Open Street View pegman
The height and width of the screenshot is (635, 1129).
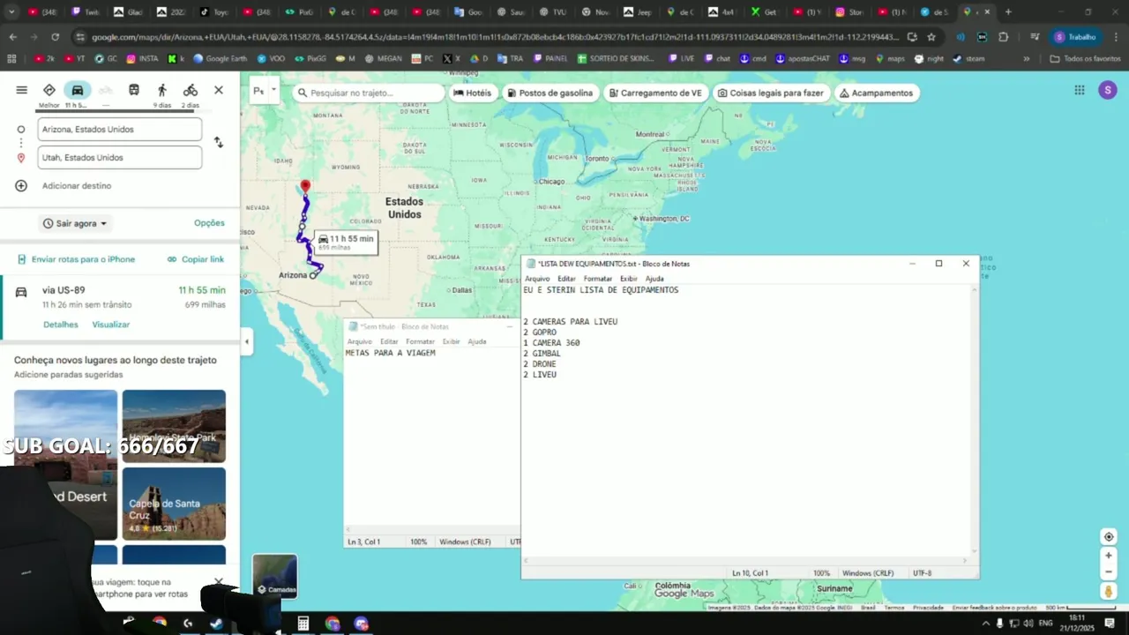pyautogui.click(x=1109, y=591)
